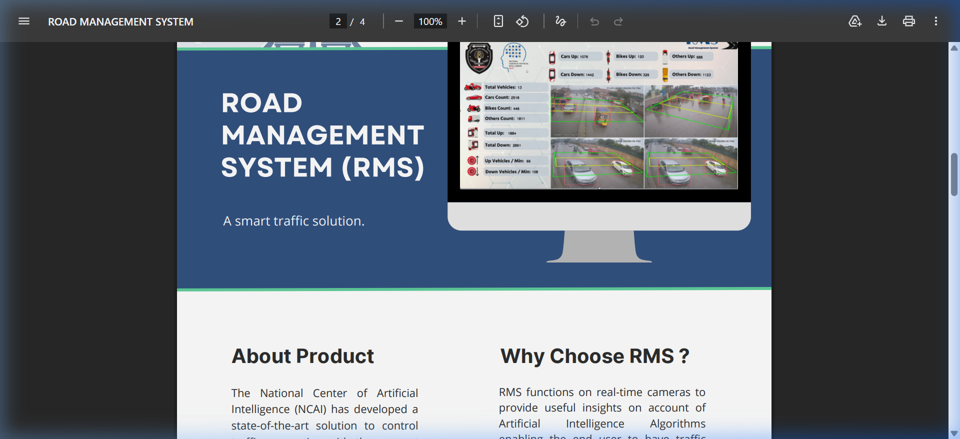This screenshot has height=439, width=960.
Task: Open the three-dot More actions menu
Action: coord(935,21)
